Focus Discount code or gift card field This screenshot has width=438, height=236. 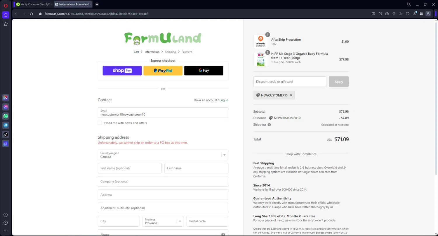[x=290, y=82]
